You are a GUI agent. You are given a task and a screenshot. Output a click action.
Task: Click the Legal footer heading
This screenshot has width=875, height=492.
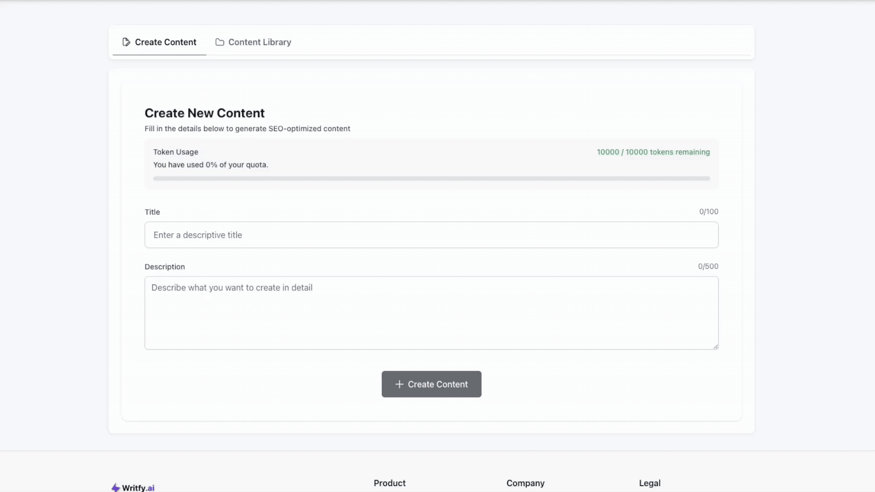(649, 483)
